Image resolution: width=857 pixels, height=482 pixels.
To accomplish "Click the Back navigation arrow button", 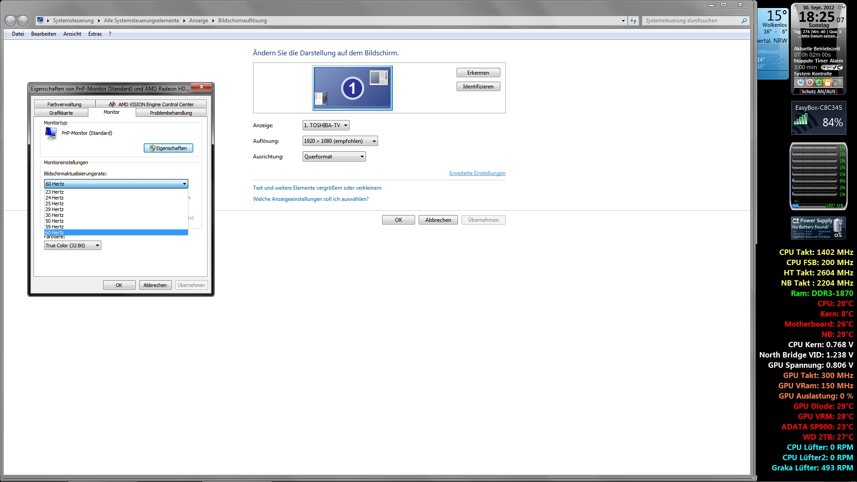I will pos(10,21).
